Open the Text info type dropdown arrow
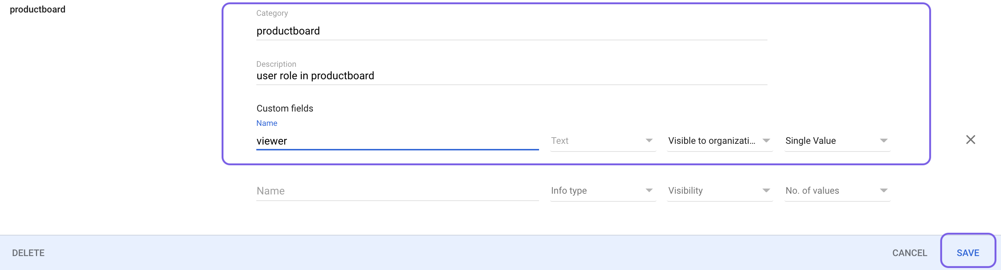1001x270 pixels. [x=649, y=141]
